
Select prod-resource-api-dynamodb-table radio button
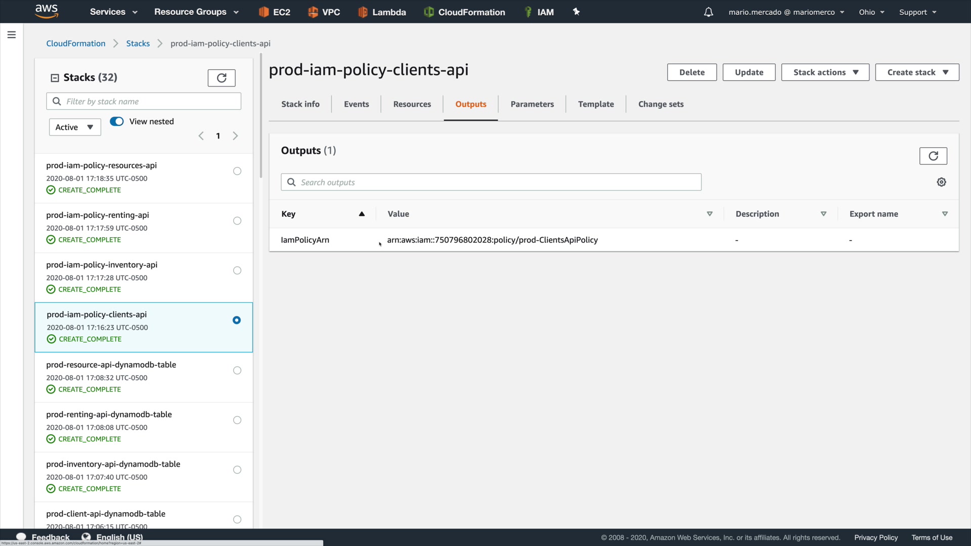tap(237, 371)
